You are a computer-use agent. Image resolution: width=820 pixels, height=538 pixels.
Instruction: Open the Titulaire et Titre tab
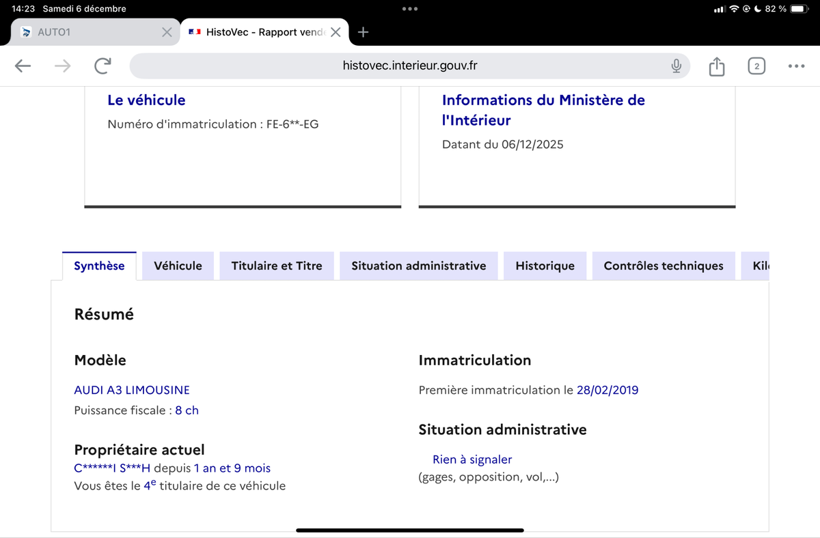[x=277, y=266]
